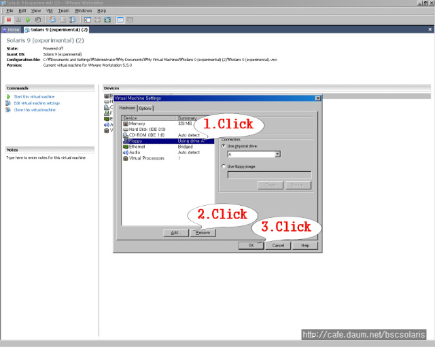Open the VM menu
The height and width of the screenshot is (347, 435).
[50, 11]
